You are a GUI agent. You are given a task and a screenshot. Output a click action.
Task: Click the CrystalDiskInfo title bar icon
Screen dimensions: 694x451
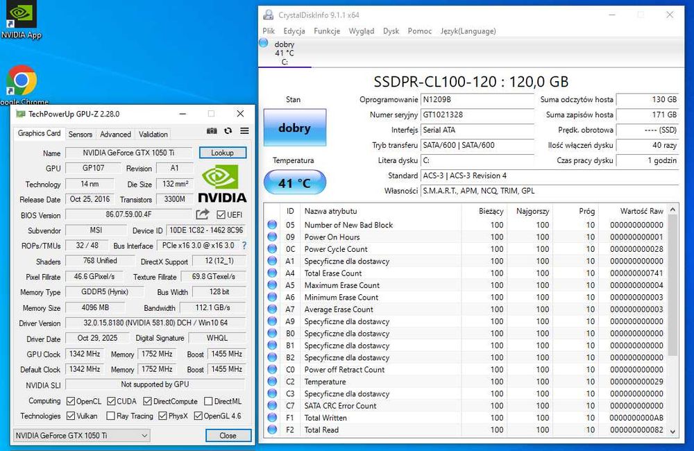tap(268, 15)
